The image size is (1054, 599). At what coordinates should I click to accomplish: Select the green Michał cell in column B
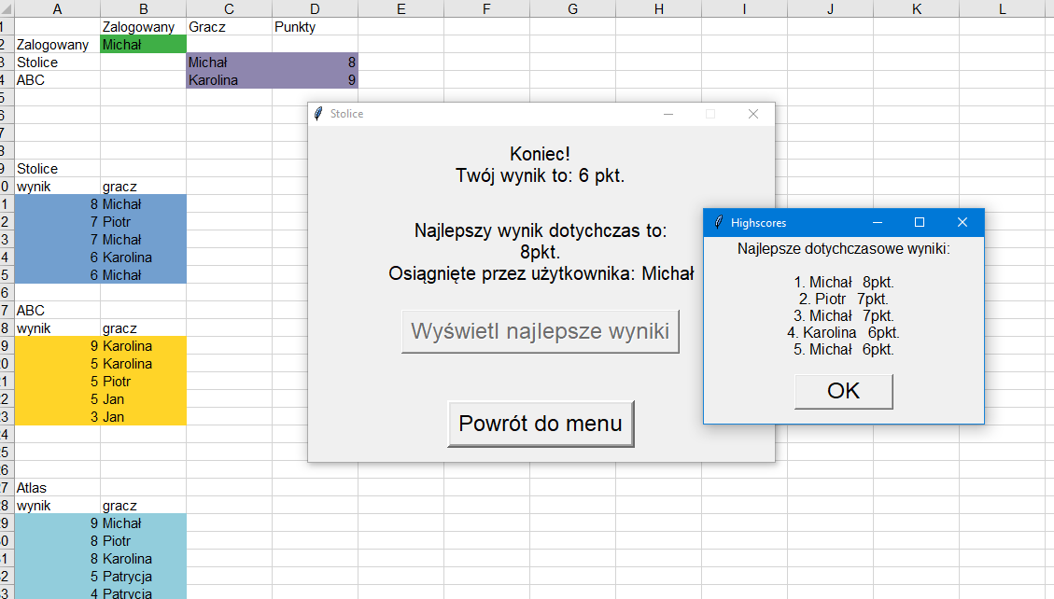point(143,45)
